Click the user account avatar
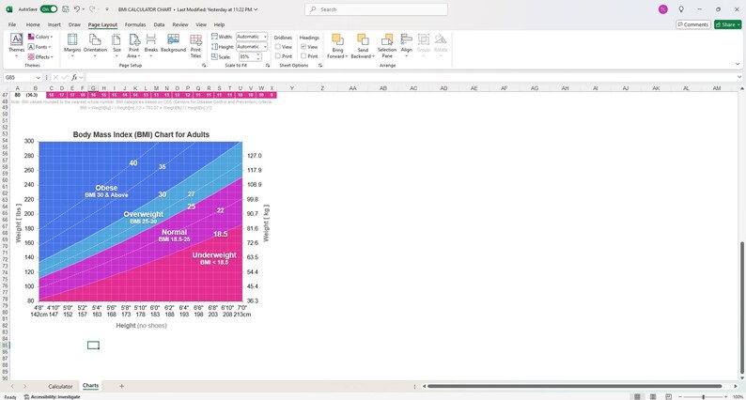The height and width of the screenshot is (400, 746). coord(662,9)
